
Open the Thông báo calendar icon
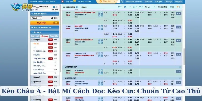62,2
